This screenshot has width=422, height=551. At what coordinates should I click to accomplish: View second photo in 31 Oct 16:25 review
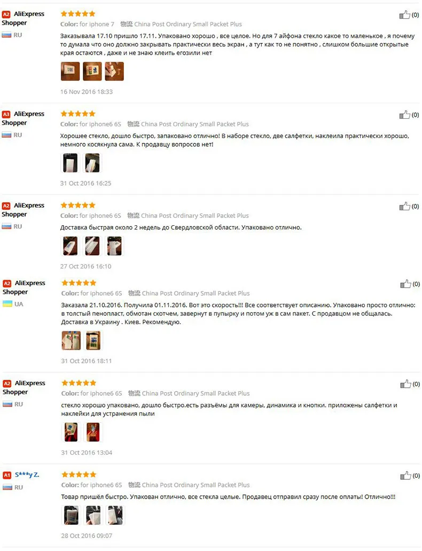[92, 163]
